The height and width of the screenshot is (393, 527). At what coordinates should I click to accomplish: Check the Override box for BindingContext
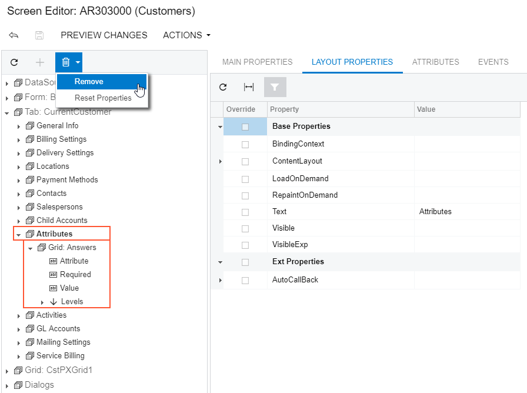point(245,144)
